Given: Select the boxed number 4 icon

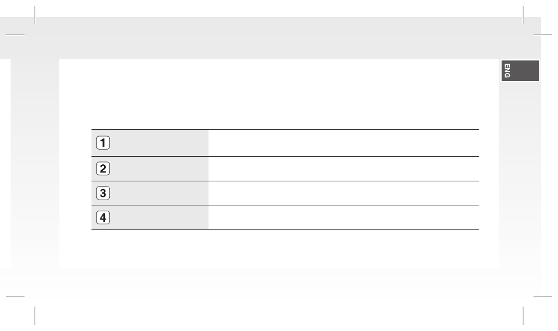Looking at the screenshot, I should click(103, 218).
